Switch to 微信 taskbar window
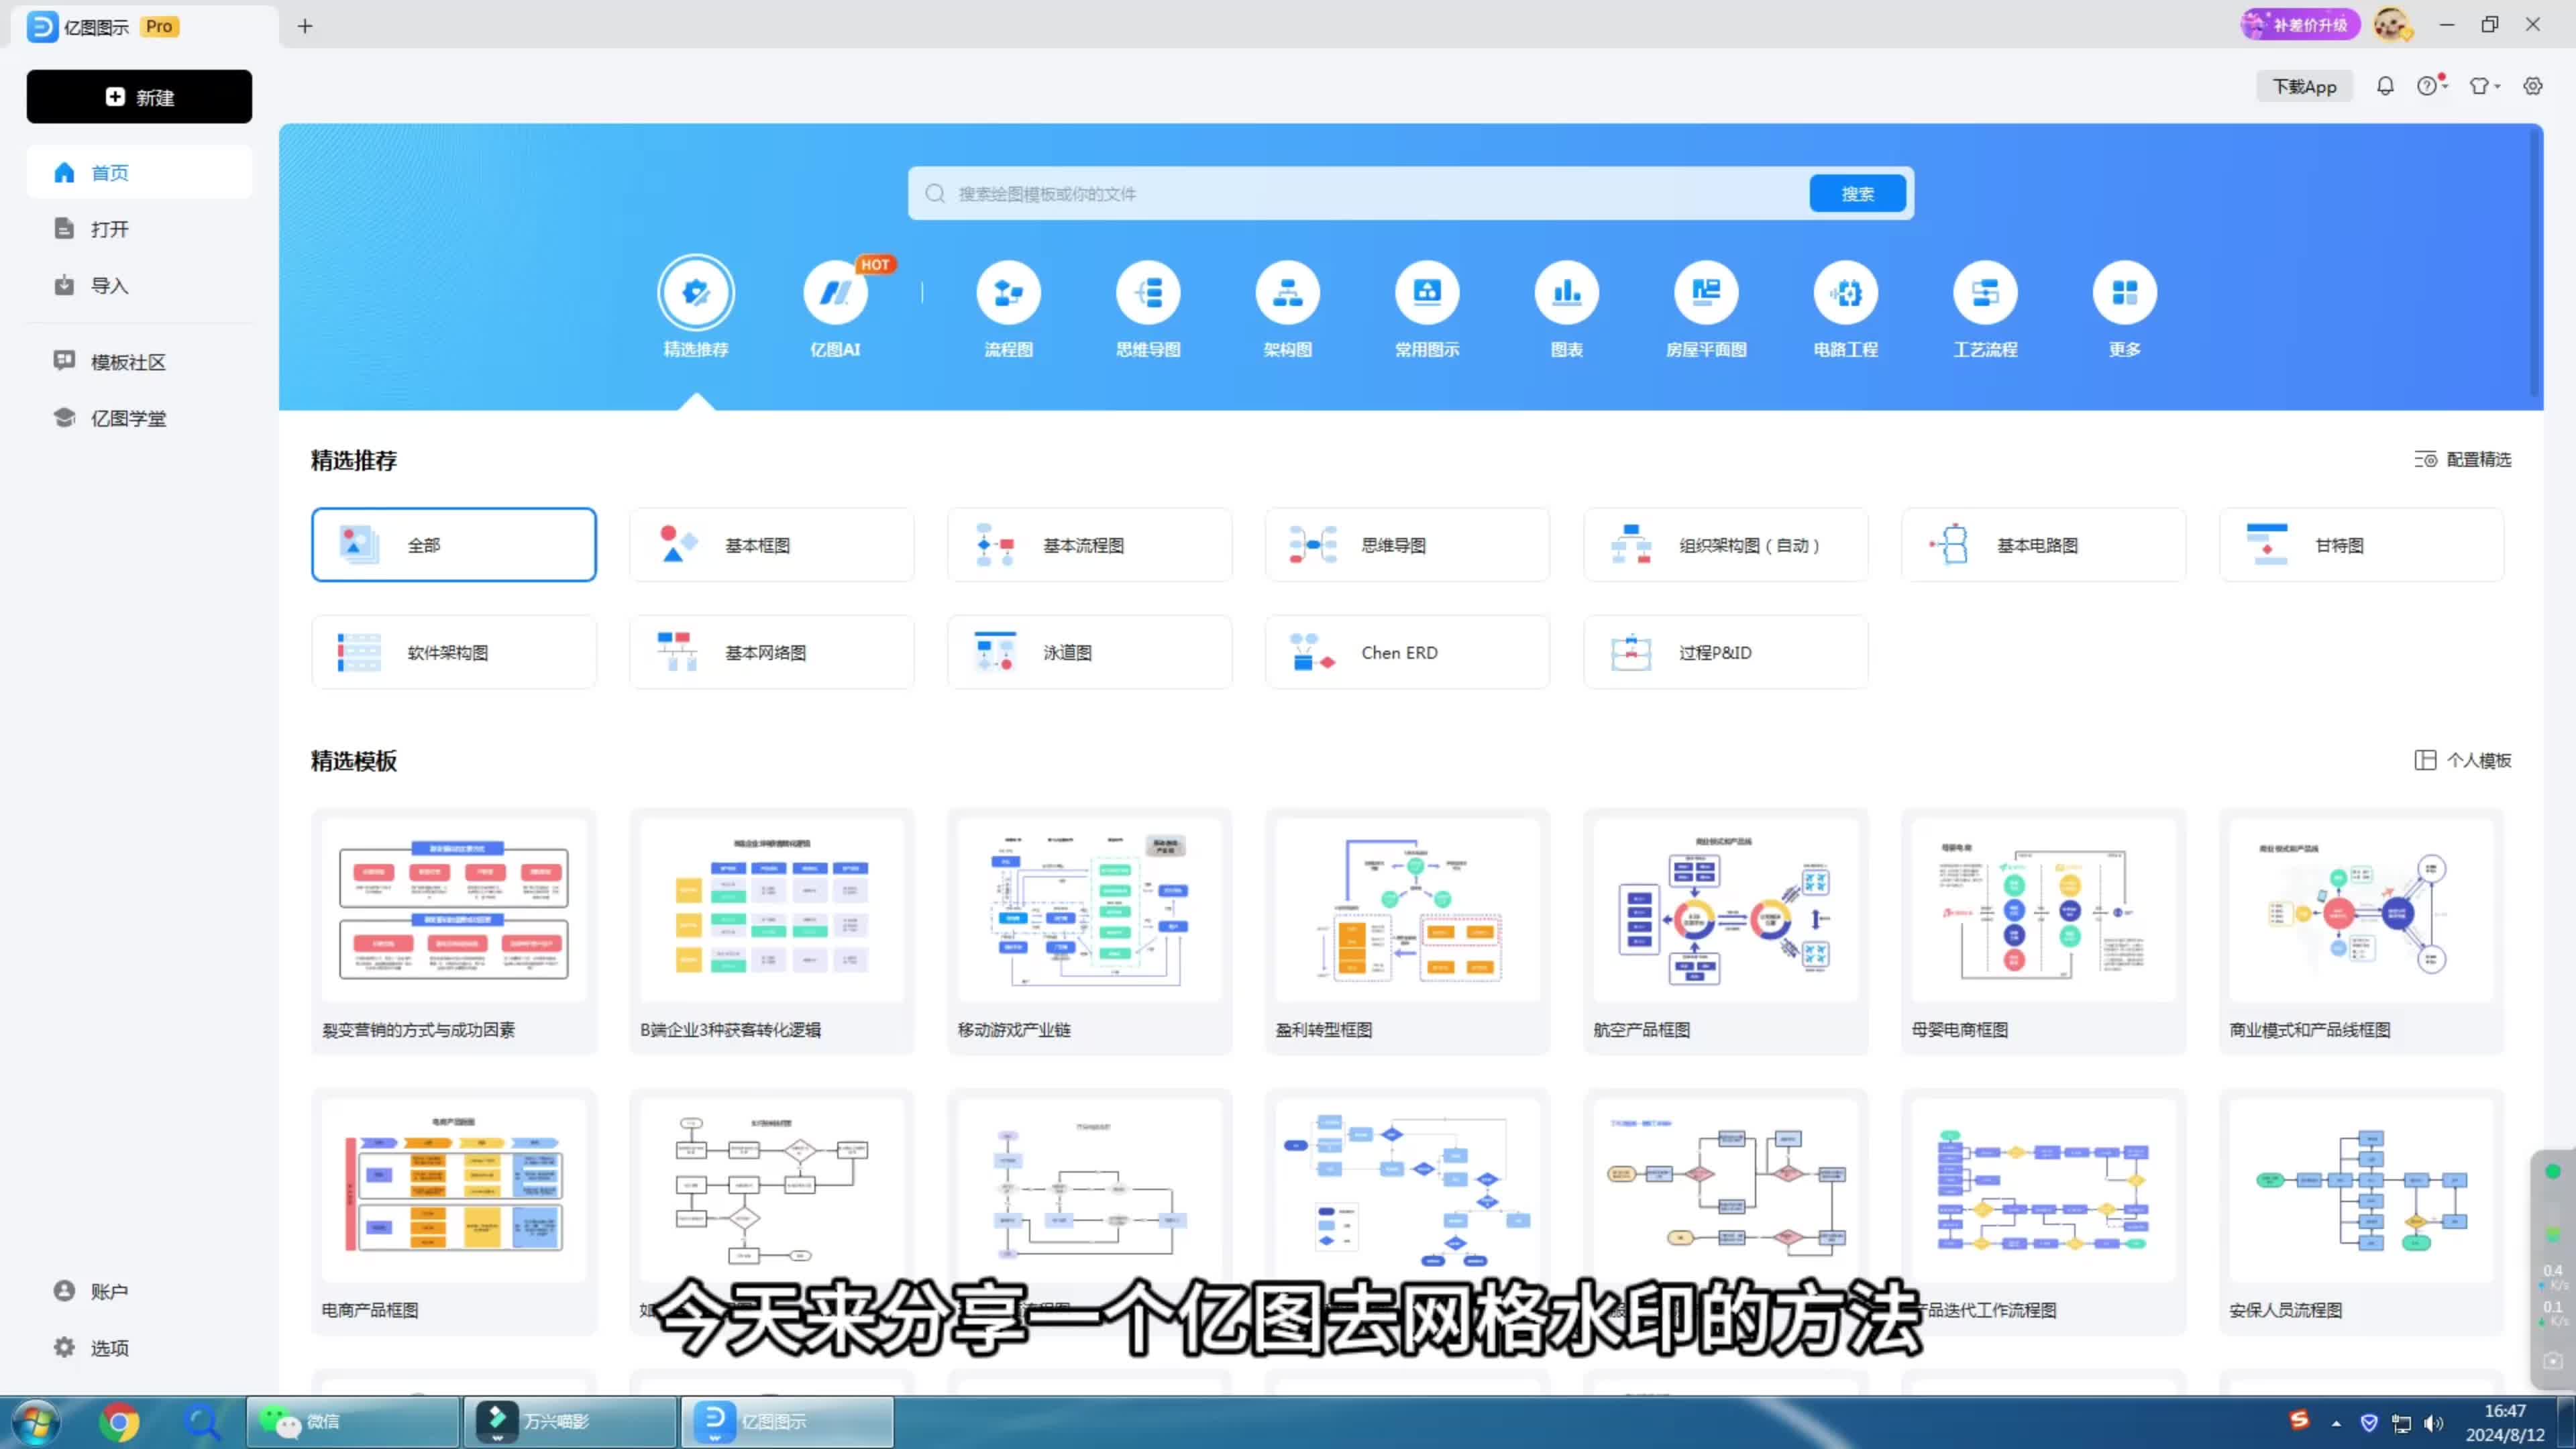 click(x=353, y=1421)
